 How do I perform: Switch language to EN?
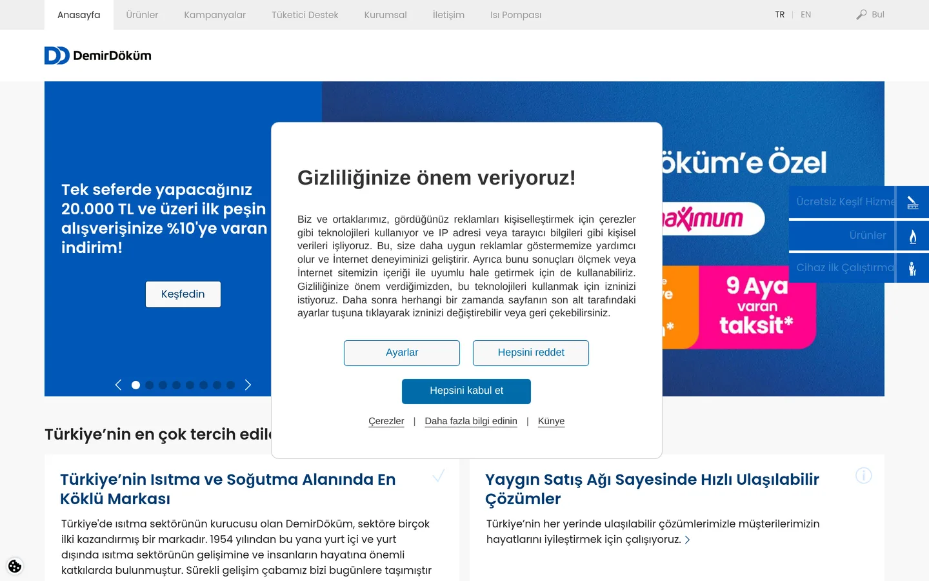tap(806, 14)
